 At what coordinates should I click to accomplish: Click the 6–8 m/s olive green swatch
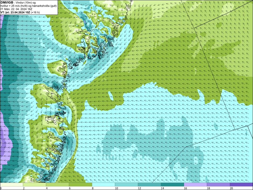click(80, 184)
